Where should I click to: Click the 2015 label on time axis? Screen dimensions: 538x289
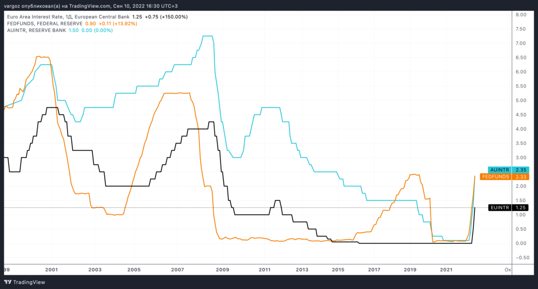338,269
